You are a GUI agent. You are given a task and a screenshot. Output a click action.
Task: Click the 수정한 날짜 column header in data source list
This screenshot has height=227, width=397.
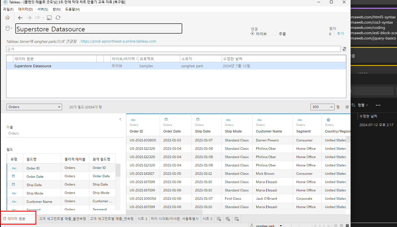[284, 59]
